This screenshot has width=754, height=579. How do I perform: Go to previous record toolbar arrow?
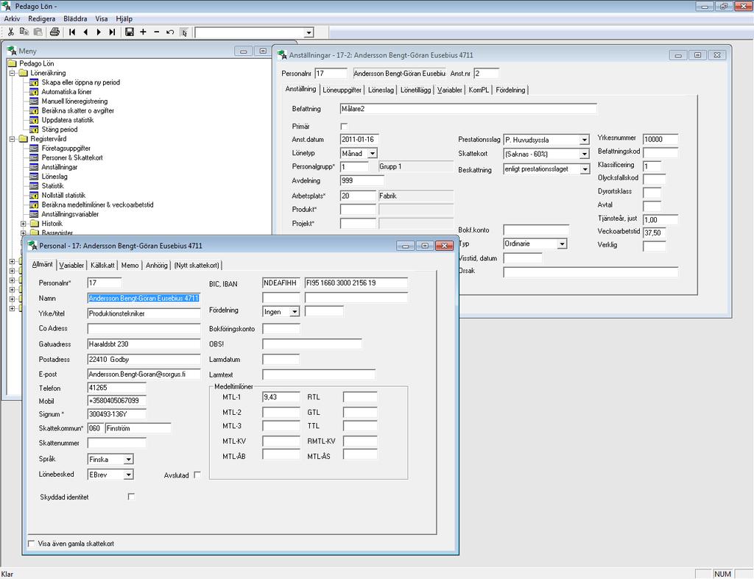click(x=85, y=32)
